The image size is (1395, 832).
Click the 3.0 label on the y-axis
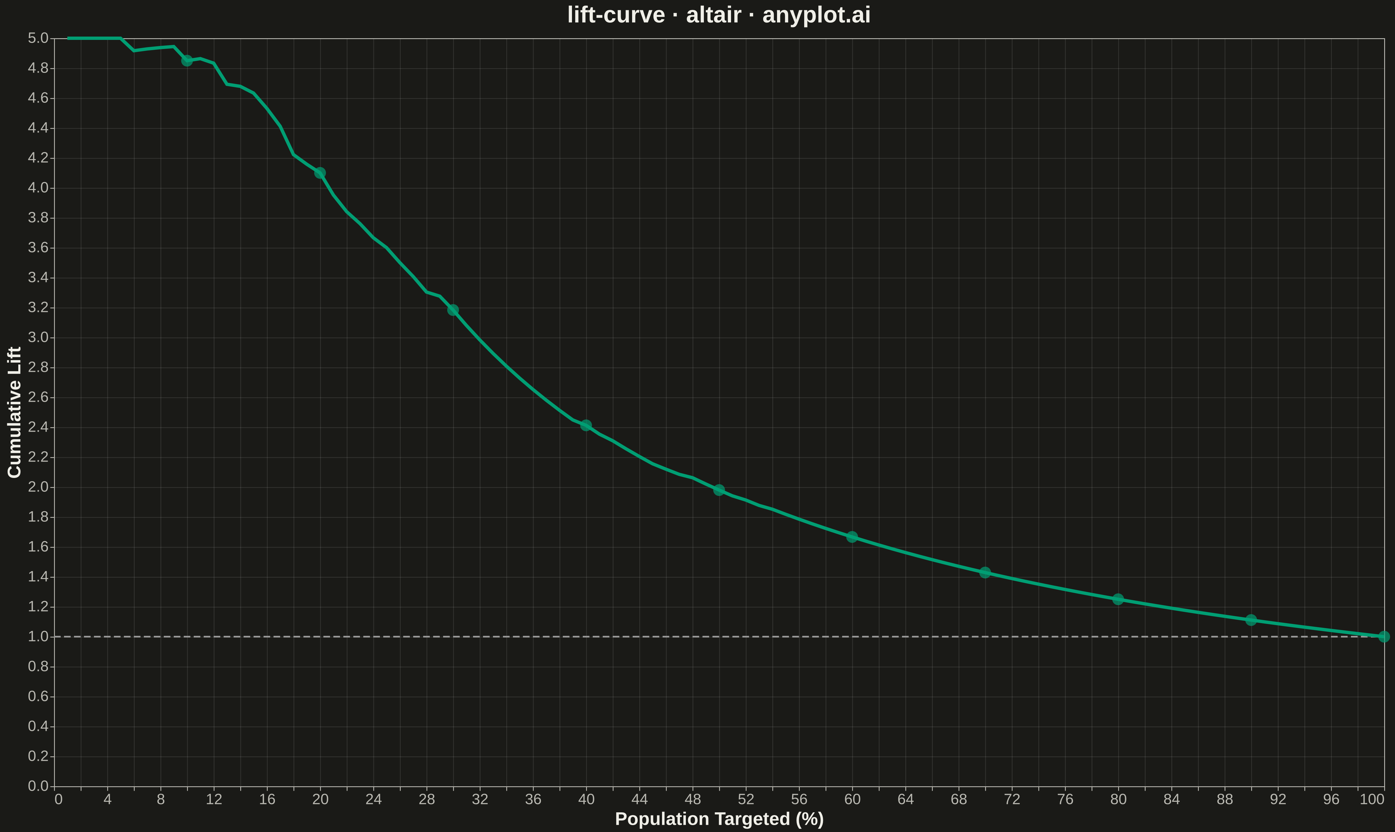[x=38, y=337]
